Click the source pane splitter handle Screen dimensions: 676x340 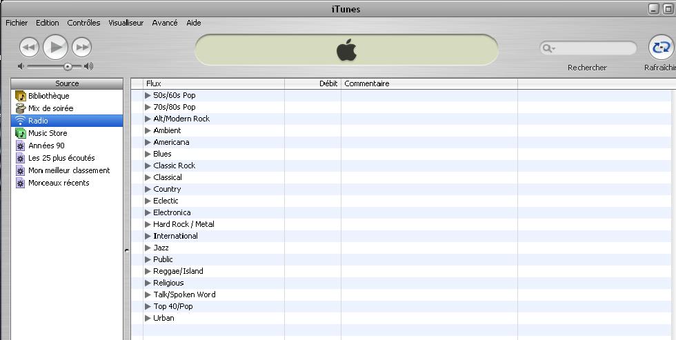(x=127, y=250)
